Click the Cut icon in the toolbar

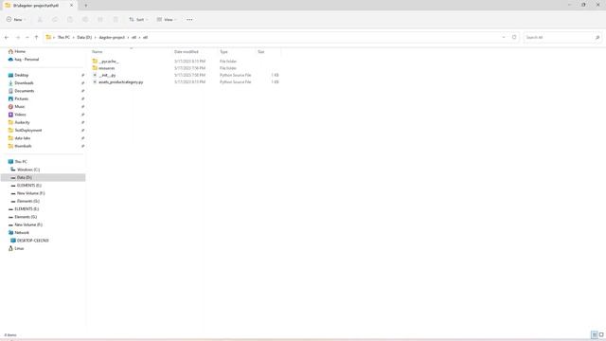tap(40, 19)
